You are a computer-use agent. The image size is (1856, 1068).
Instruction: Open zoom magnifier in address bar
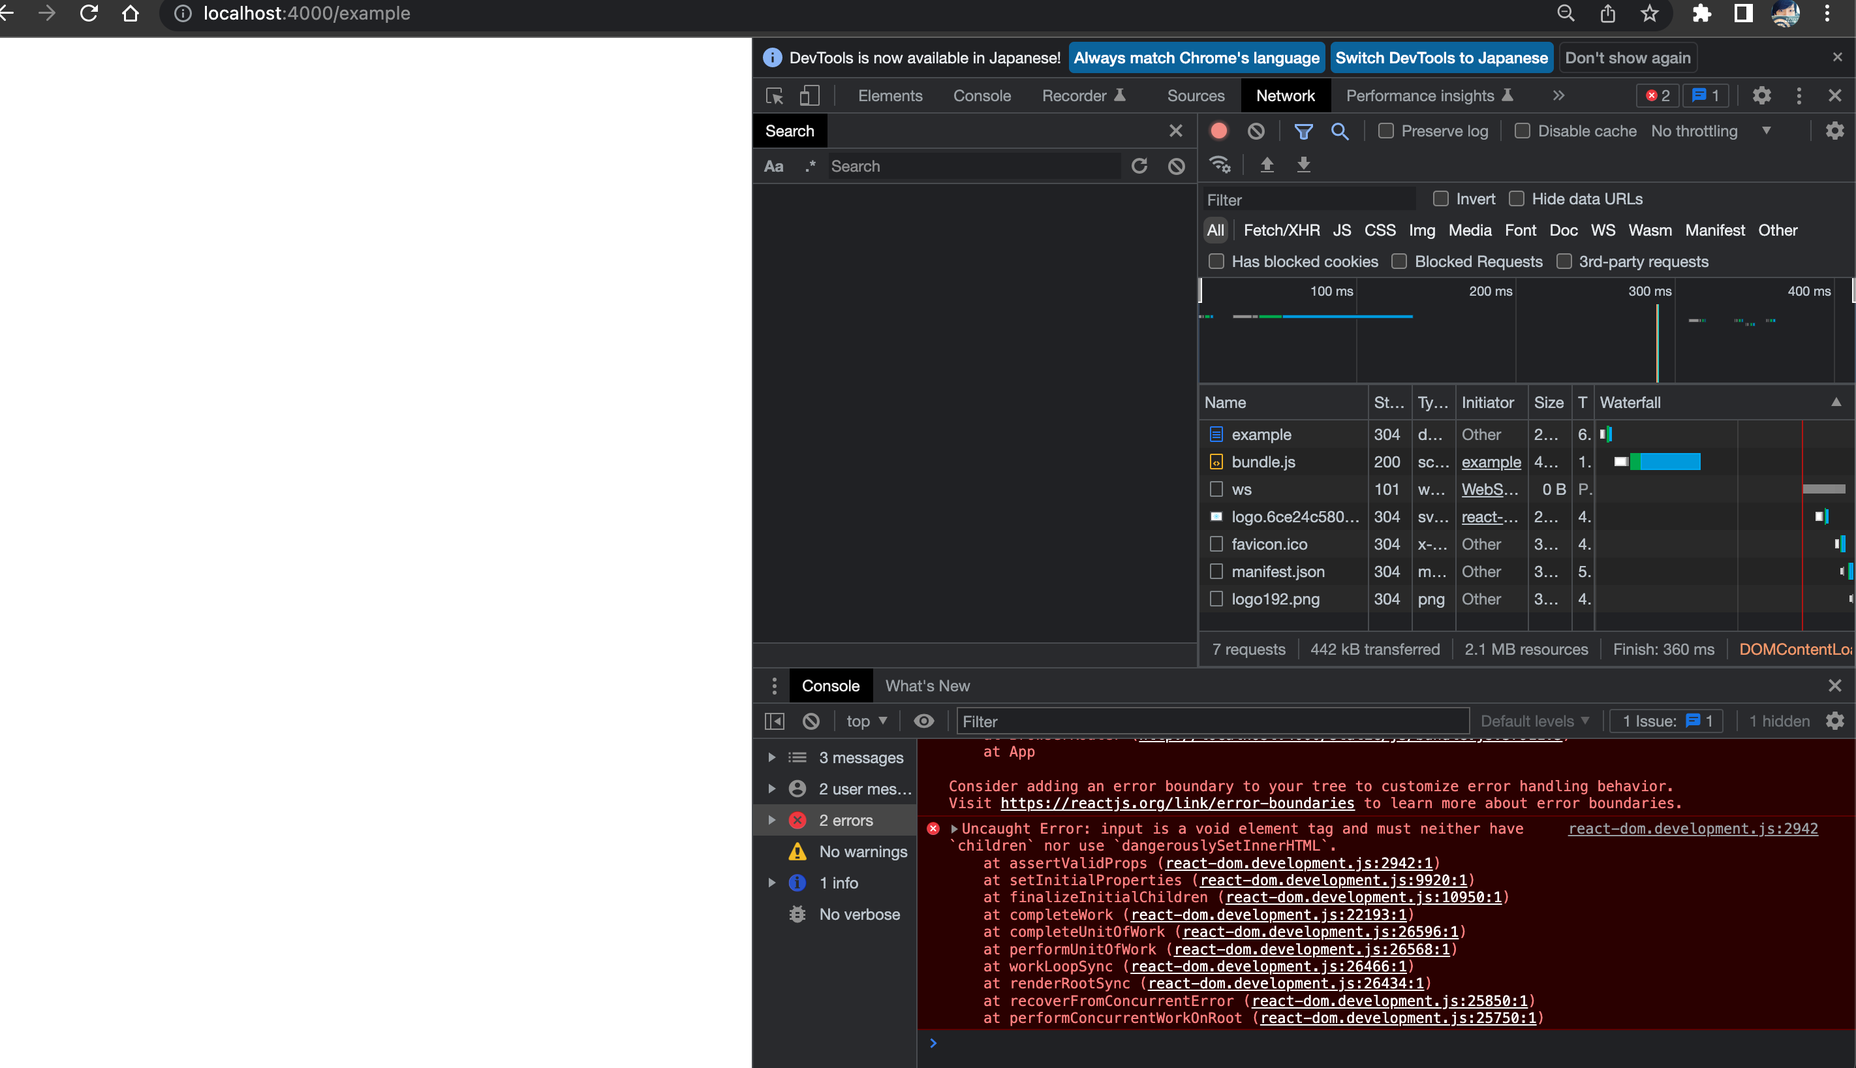(1566, 13)
